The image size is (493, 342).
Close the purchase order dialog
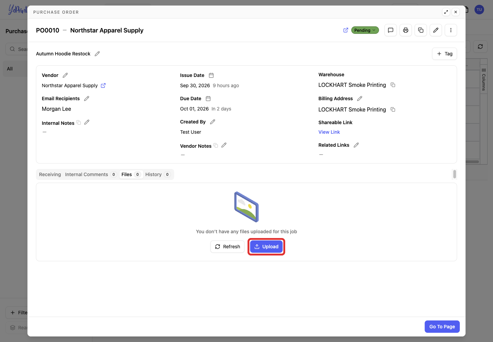click(x=456, y=12)
